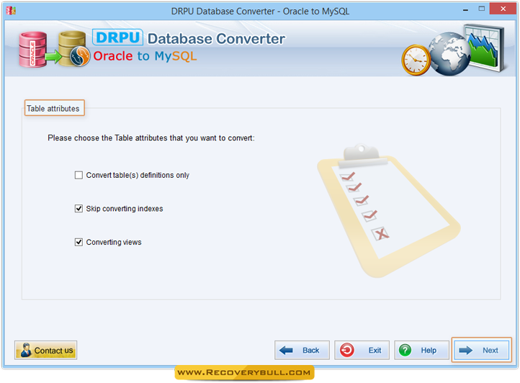The image size is (520, 383).
Task: Click the Contact us button
Action: point(46,350)
